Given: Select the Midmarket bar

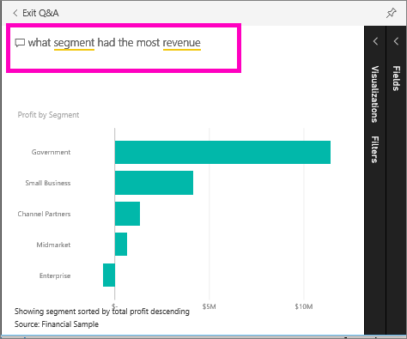Looking at the screenshot, I should click(121, 244).
